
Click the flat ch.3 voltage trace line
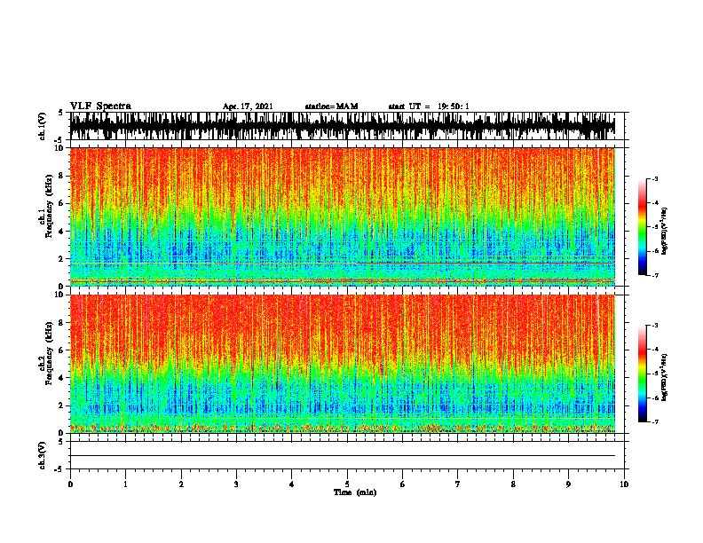pos(343,456)
